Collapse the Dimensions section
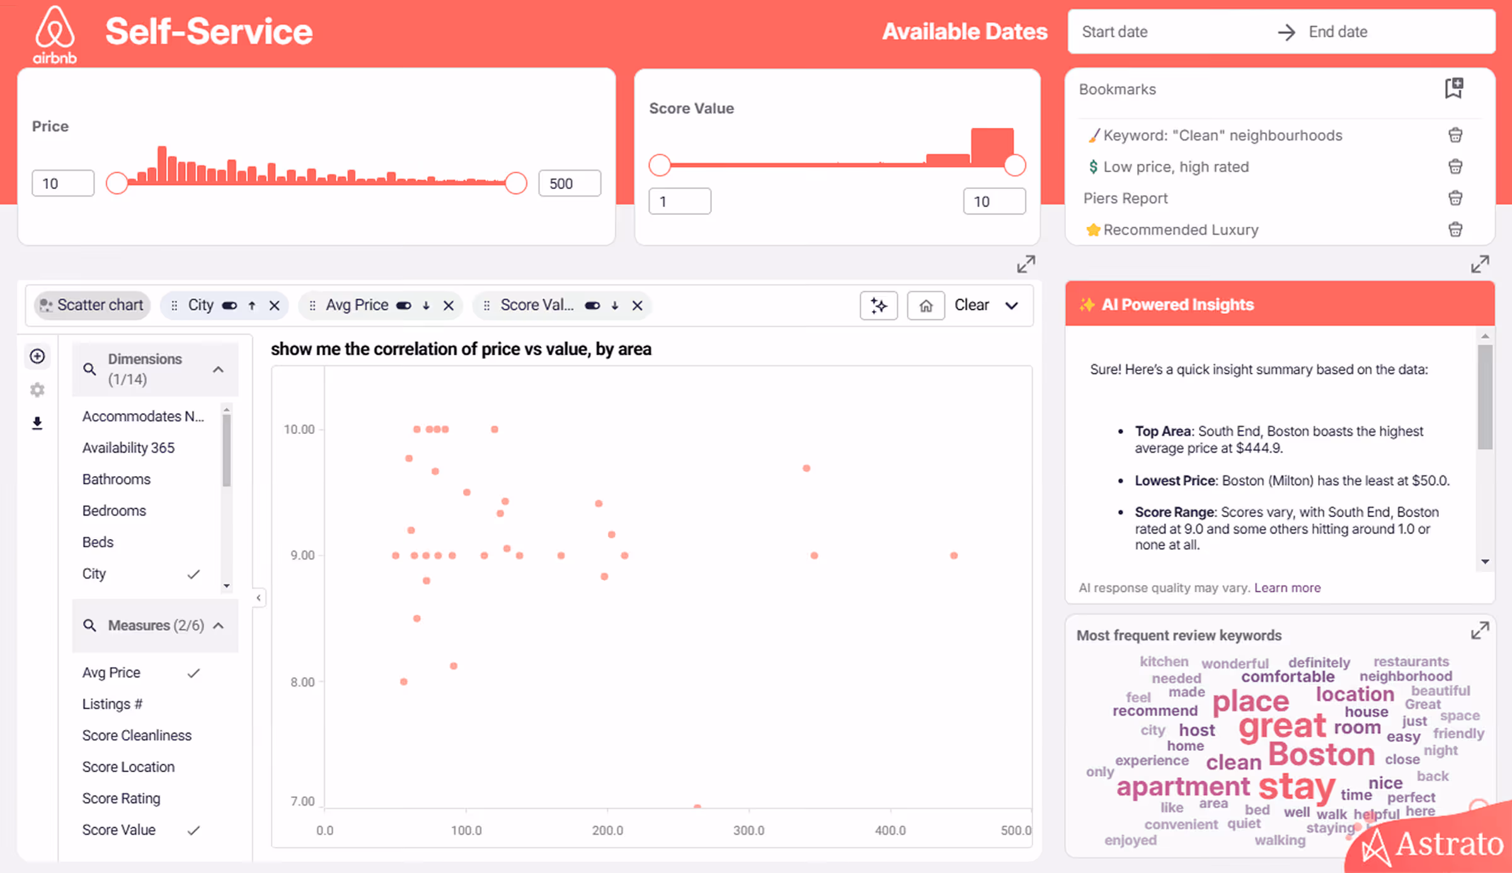Image resolution: width=1512 pixels, height=873 pixels. coord(219,370)
